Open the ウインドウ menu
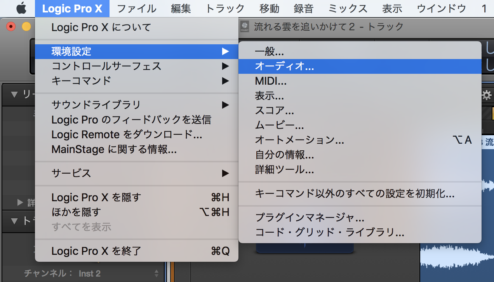This screenshot has height=282, width=494. 441,8
